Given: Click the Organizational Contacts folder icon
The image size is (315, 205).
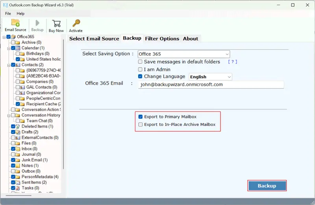Looking at the screenshot, I should pyautogui.click(x=22, y=93).
